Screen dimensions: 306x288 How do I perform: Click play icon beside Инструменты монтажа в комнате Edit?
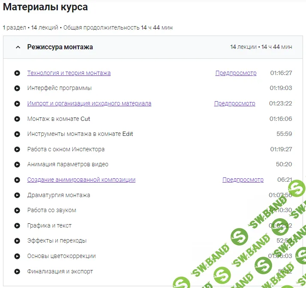click(17, 134)
